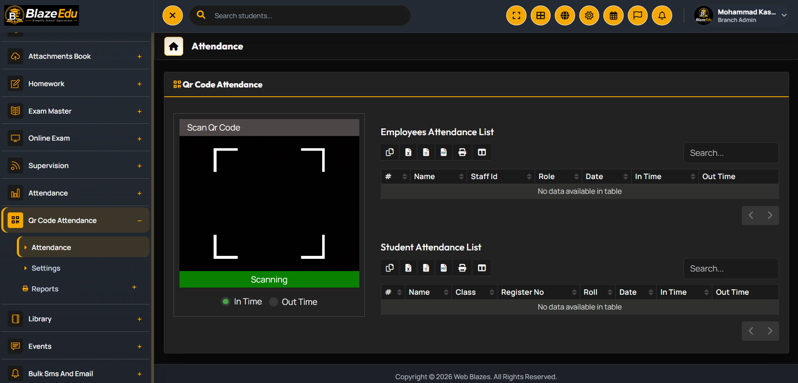Open the Bulk Sms And Email menu
The image size is (798, 383).
75,374
